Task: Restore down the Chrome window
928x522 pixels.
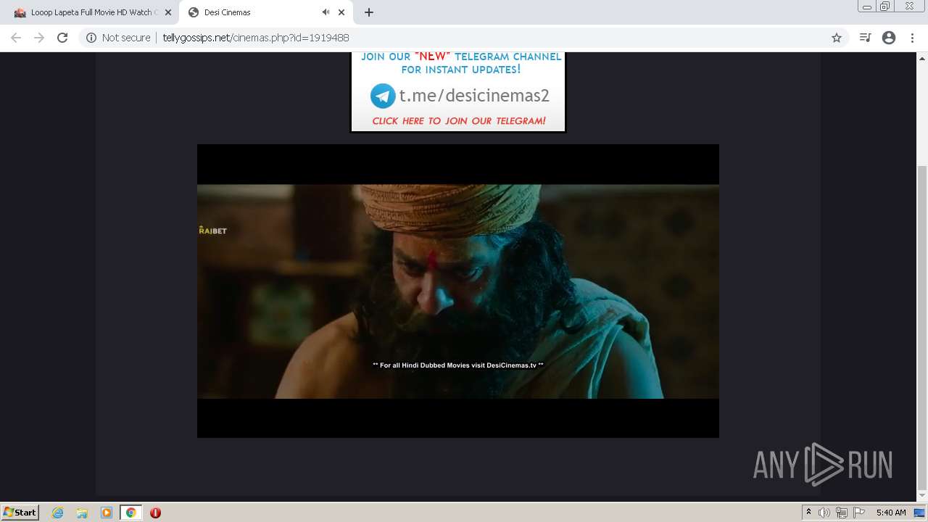Action: tap(885, 6)
